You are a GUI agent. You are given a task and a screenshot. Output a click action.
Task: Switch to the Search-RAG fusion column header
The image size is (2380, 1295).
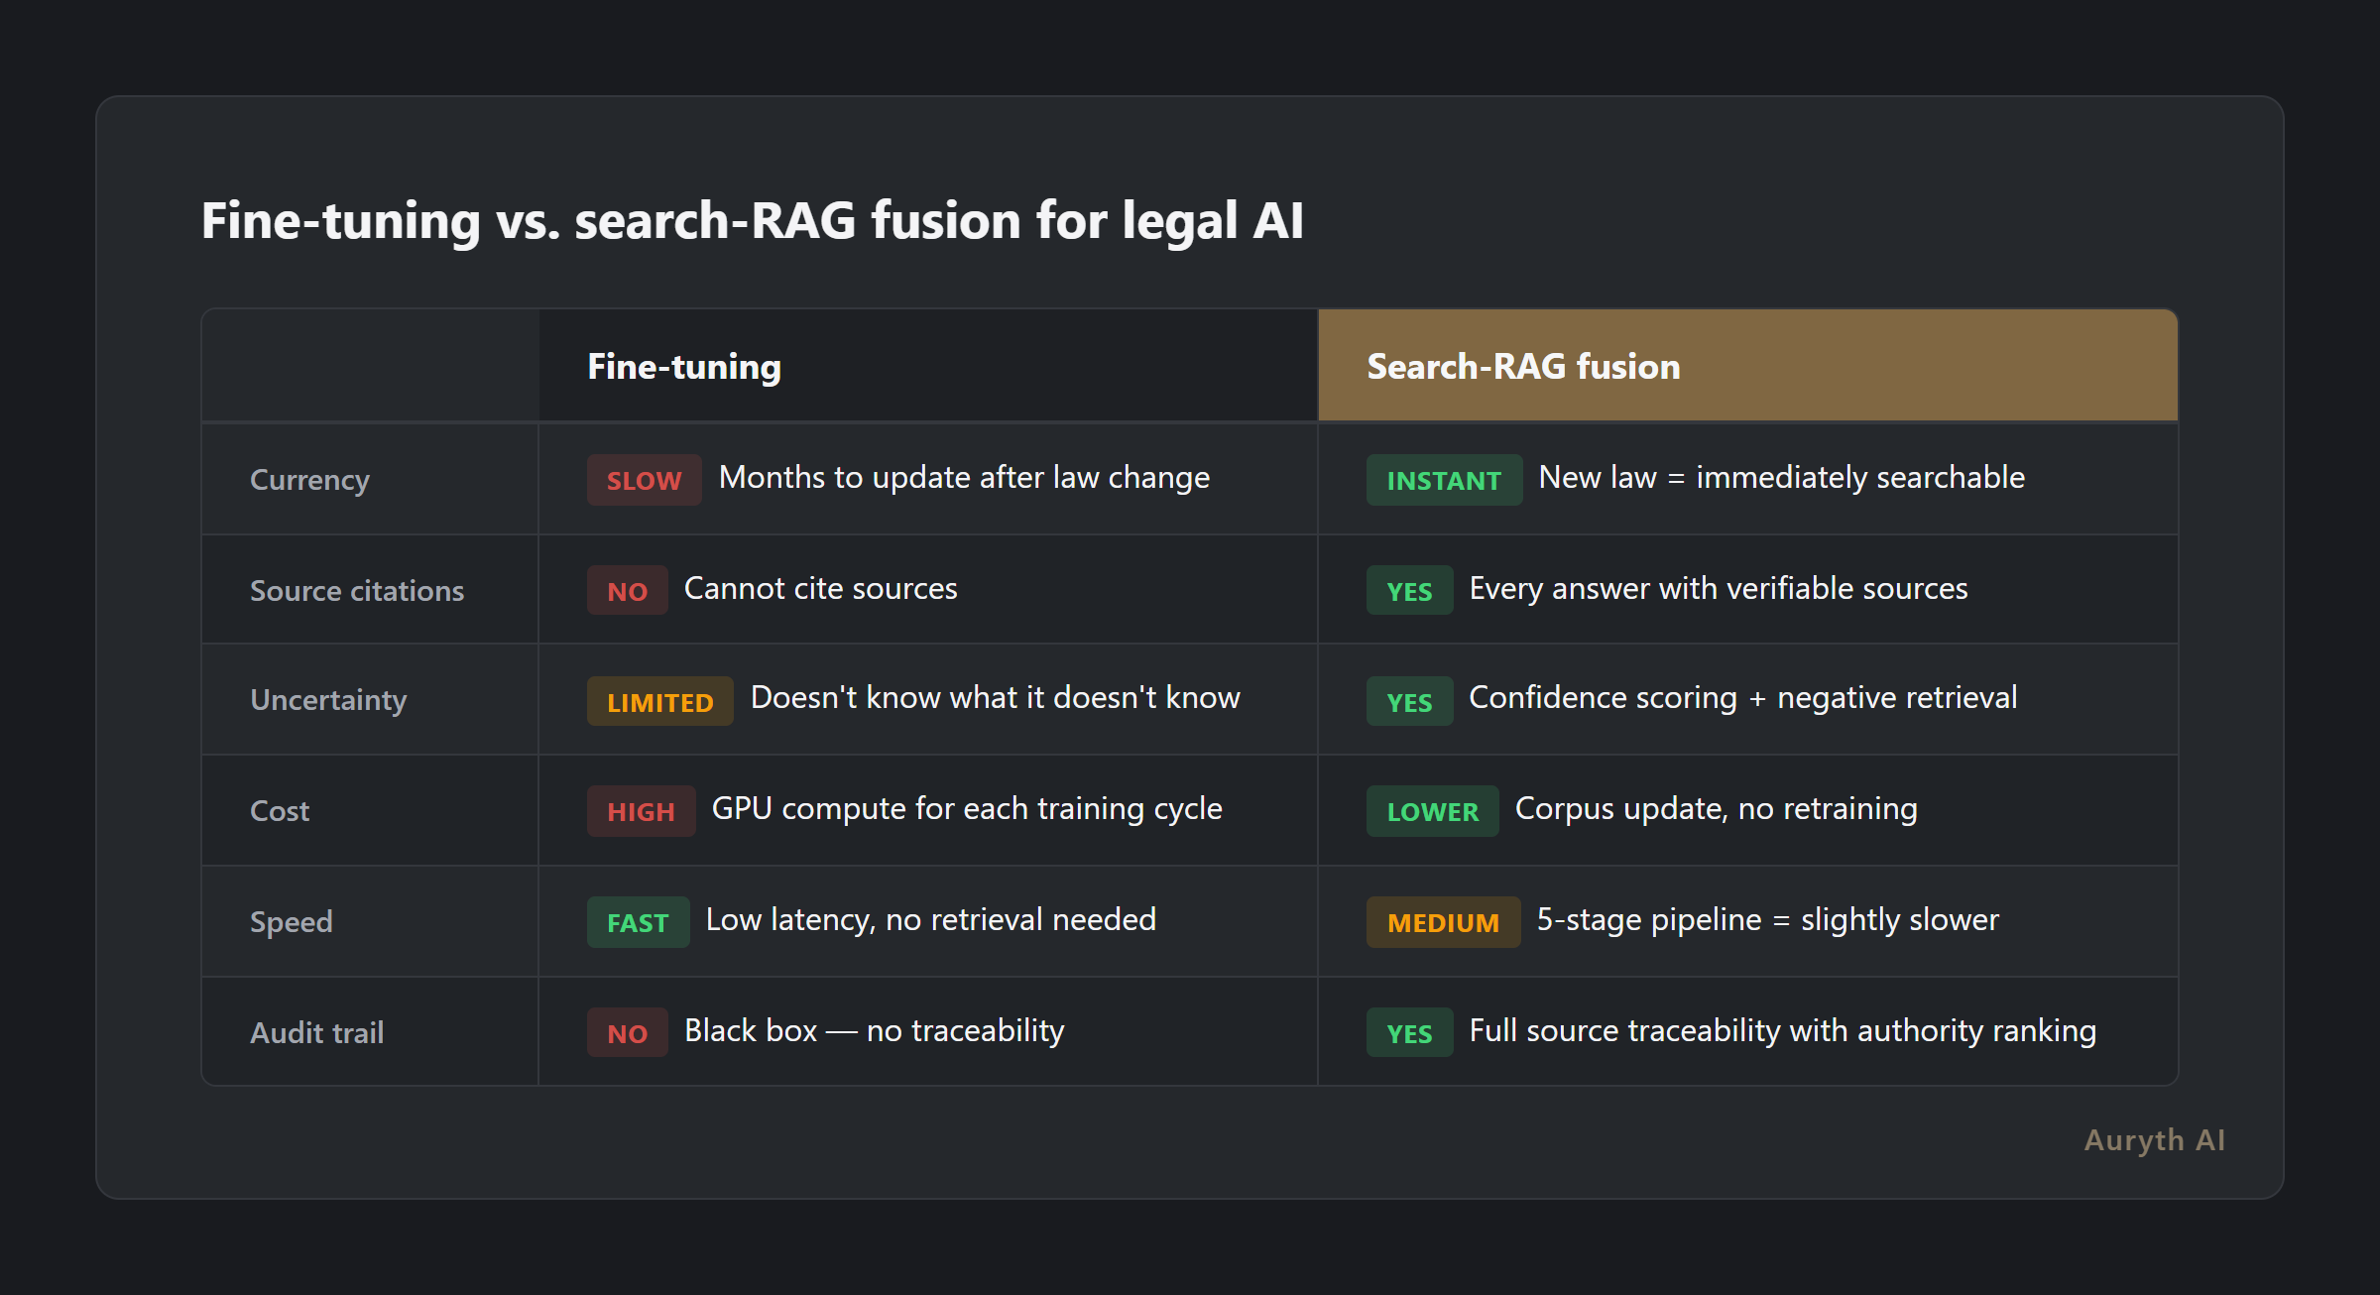(1522, 366)
